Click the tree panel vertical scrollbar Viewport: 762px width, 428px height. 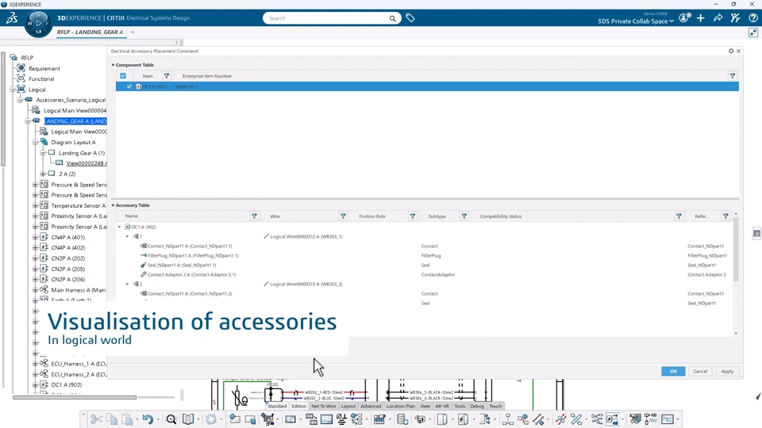3,109
